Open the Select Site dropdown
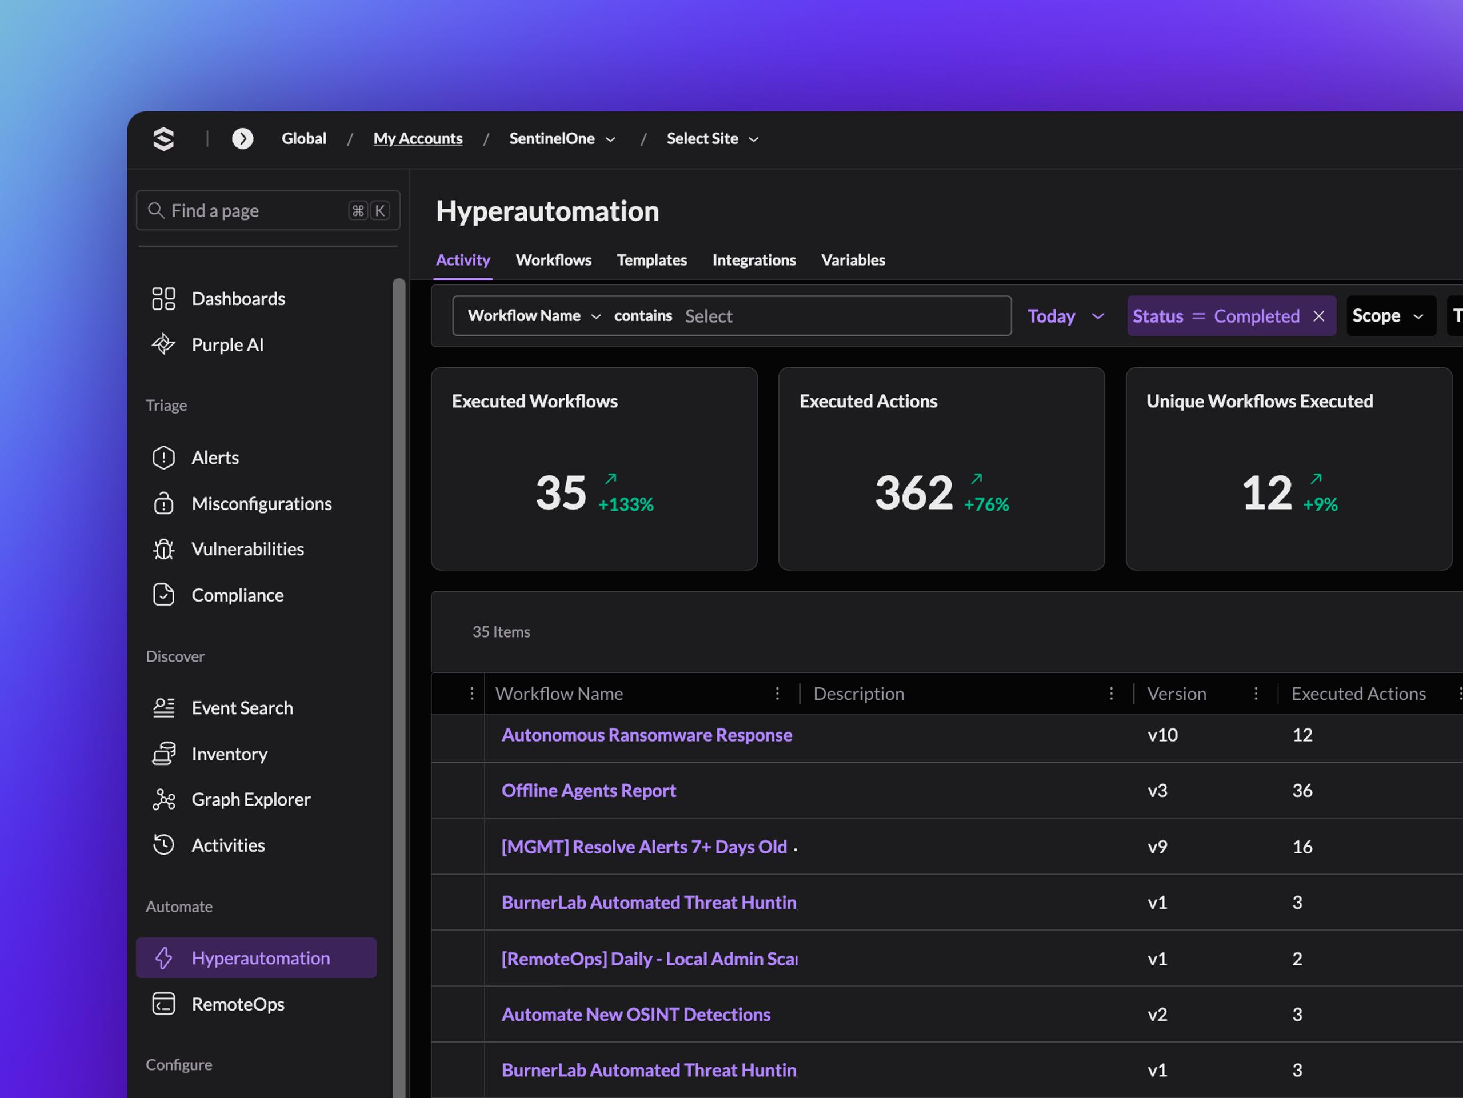The width and height of the screenshot is (1463, 1098). (713, 139)
